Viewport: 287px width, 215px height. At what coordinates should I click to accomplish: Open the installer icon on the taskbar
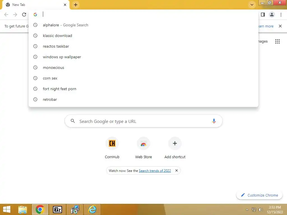click(x=75, y=209)
